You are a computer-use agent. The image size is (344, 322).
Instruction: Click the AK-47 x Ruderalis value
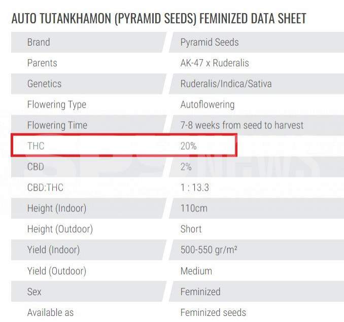215,63
